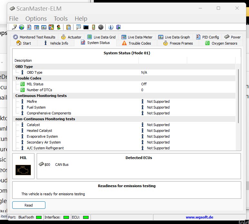Click the exit door toolbar icon
249x224 pixels.
pyautogui.click(x=119, y=27)
